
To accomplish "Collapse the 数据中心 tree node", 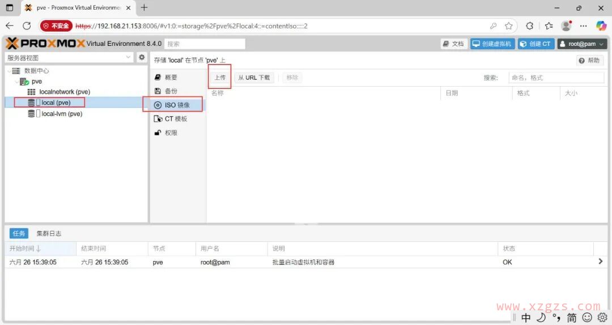I will pyautogui.click(x=9, y=71).
